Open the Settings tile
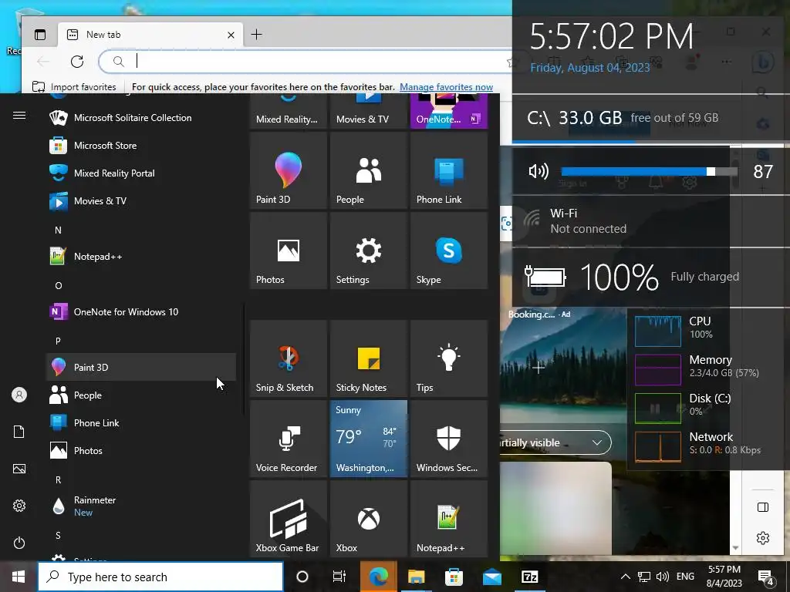Viewport: 790px width, 592px height. click(x=368, y=251)
